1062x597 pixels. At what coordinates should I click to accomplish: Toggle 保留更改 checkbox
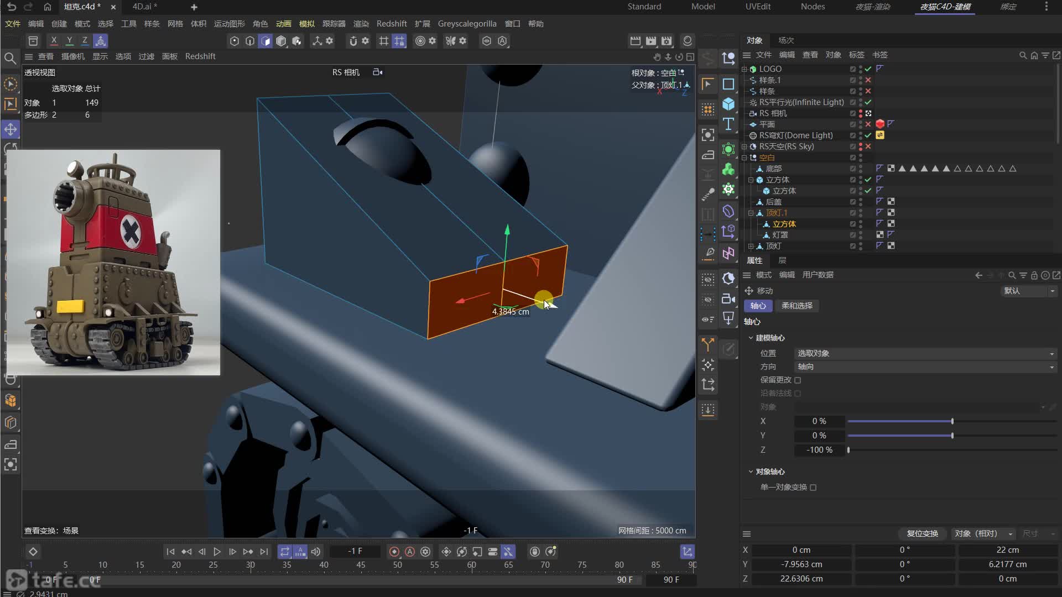(798, 380)
